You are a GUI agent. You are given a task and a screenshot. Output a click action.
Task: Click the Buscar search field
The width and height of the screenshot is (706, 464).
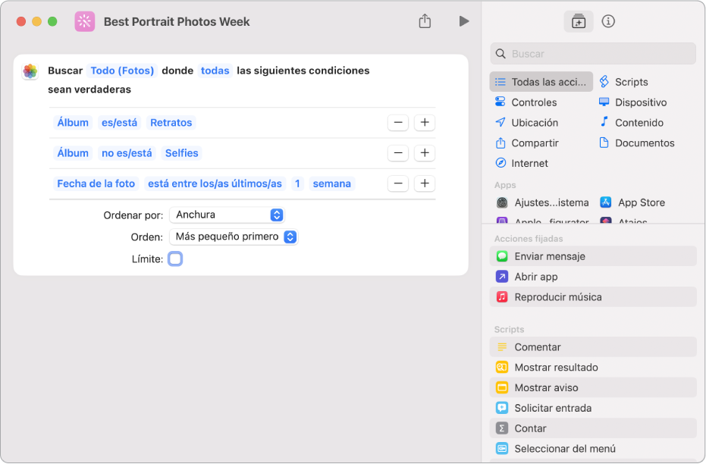click(593, 54)
